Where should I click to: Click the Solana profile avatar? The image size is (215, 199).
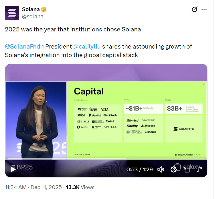coord(12,13)
